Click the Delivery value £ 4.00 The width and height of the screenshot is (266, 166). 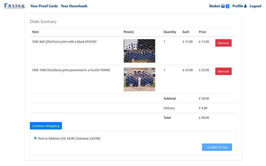tap(203, 108)
